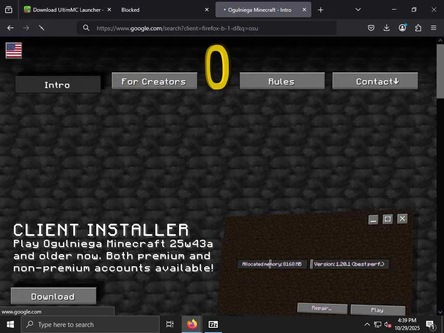Open the Firefox account icon

pos(402,28)
